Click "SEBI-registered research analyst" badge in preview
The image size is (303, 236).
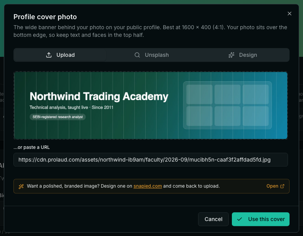[x=58, y=117]
